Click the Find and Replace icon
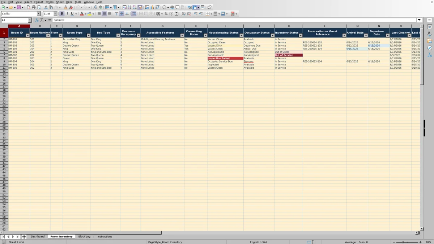Image resolution: width=434 pixels, height=244 pixels. pyautogui.click(x=95, y=7)
